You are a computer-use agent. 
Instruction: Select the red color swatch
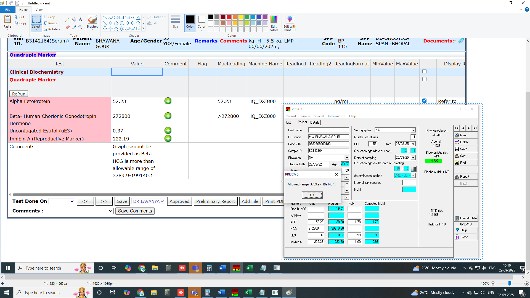click(229, 17)
